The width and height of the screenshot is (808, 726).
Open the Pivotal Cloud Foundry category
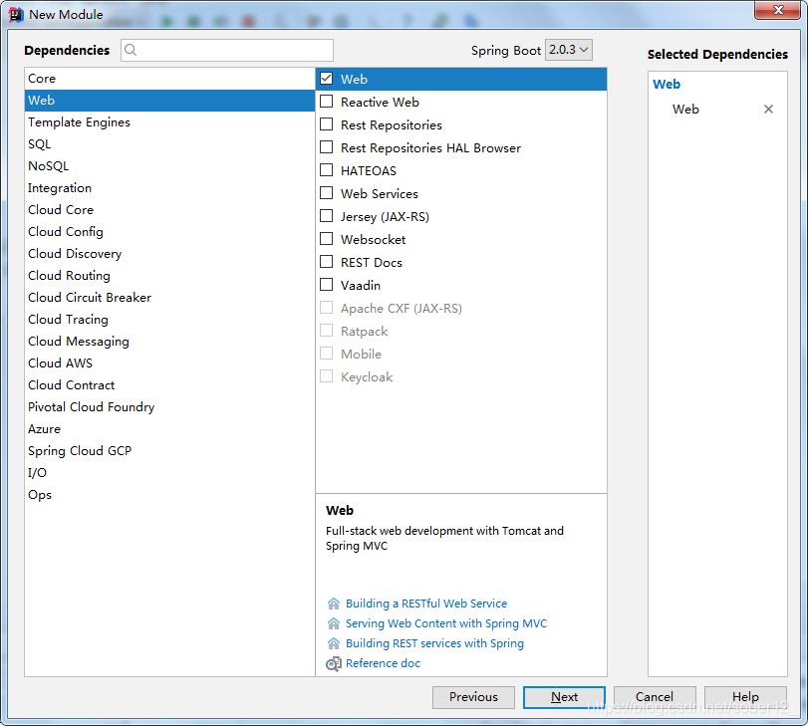[169, 407]
